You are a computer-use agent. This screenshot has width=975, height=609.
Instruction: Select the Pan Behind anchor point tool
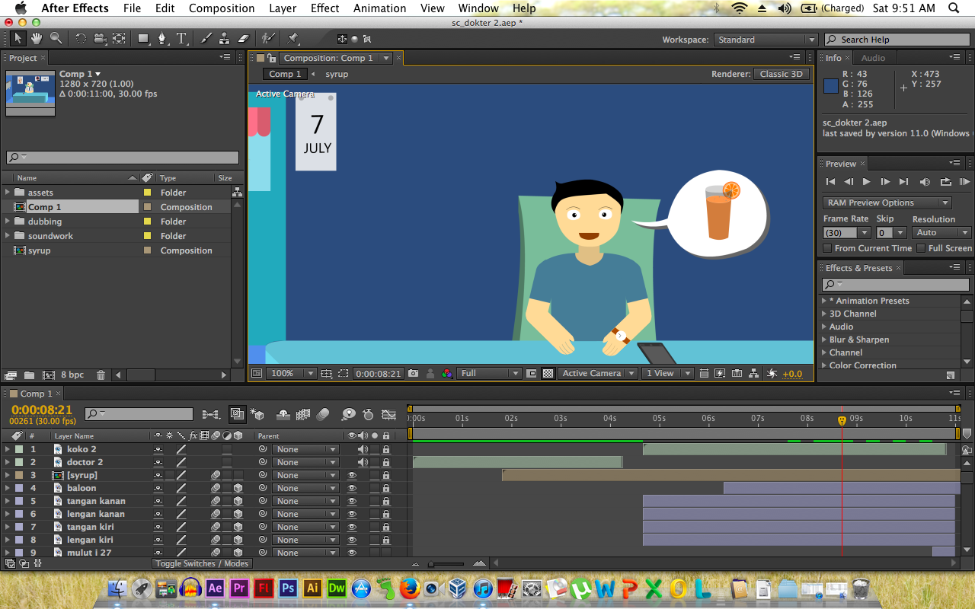coord(119,38)
